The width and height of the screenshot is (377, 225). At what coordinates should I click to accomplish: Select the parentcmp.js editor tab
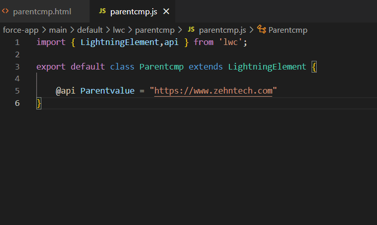tap(133, 11)
